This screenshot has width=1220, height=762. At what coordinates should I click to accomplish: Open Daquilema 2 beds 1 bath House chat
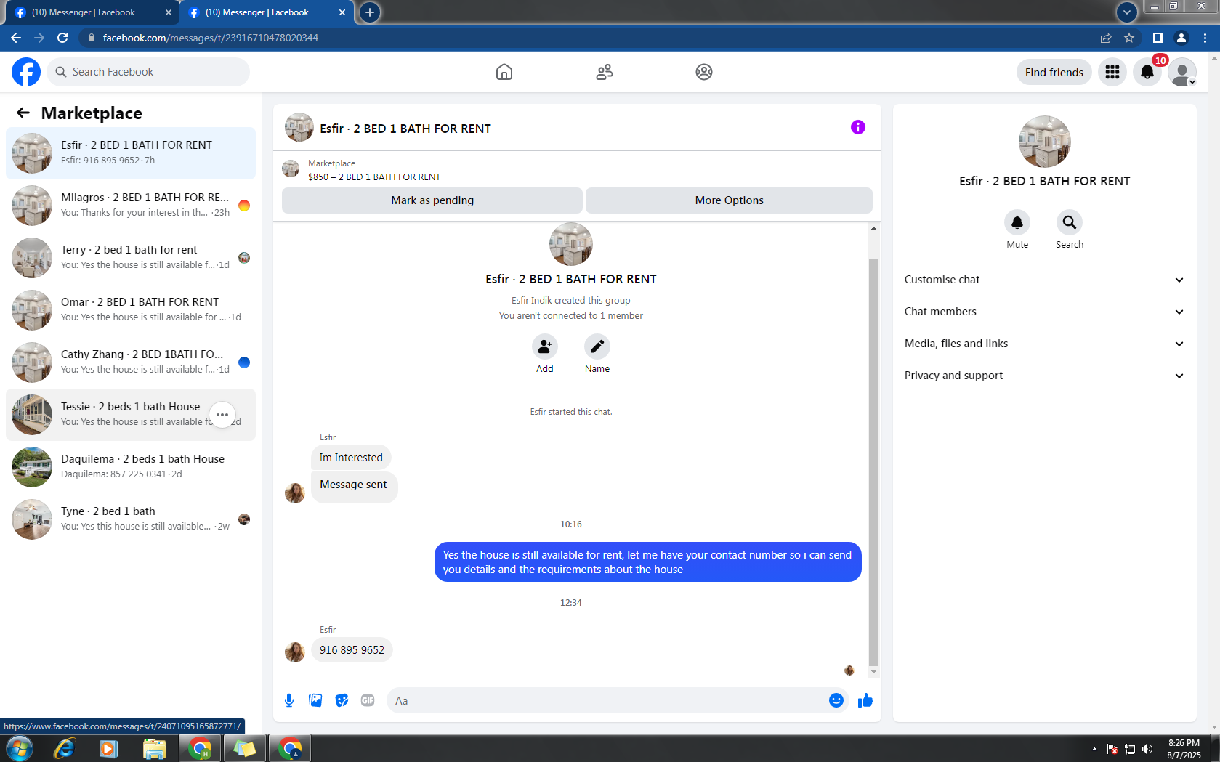tap(131, 467)
